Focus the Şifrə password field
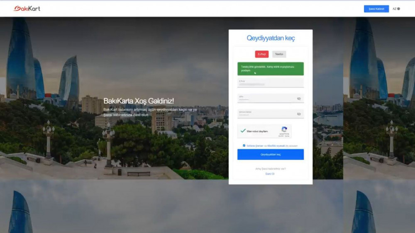The image size is (415, 233). (267, 98)
